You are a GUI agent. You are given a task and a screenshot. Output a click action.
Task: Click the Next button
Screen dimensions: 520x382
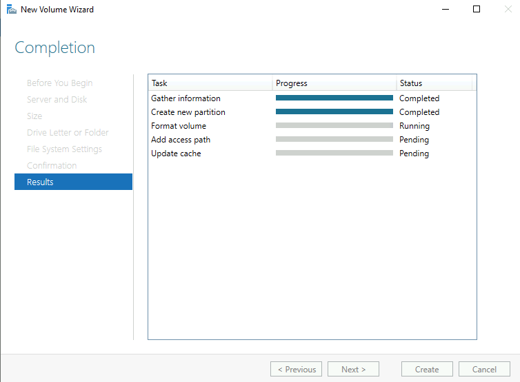353,369
